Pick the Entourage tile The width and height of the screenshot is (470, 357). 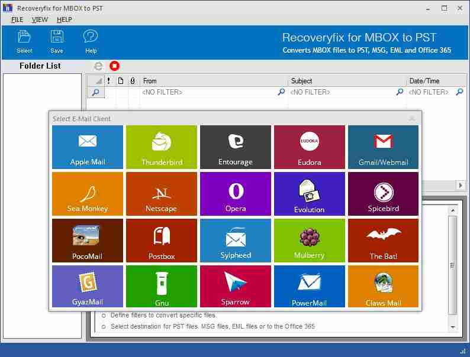[x=236, y=147]
